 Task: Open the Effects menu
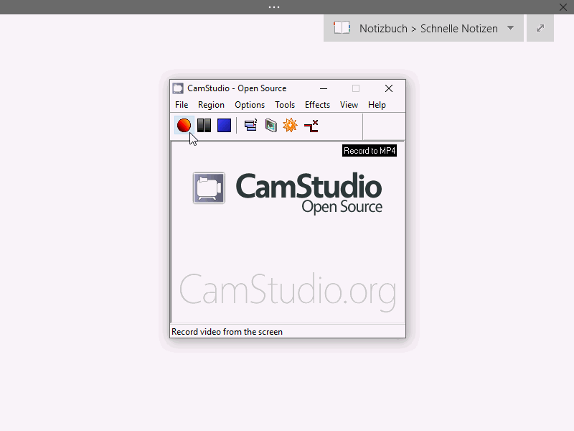pos(317,104)
